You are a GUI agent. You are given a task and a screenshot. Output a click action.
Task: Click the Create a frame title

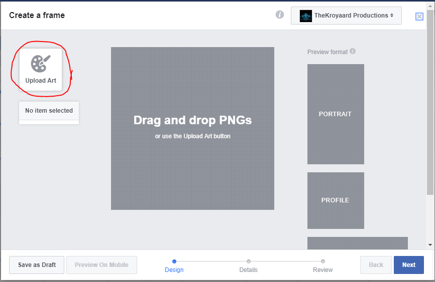pos(37,15)
